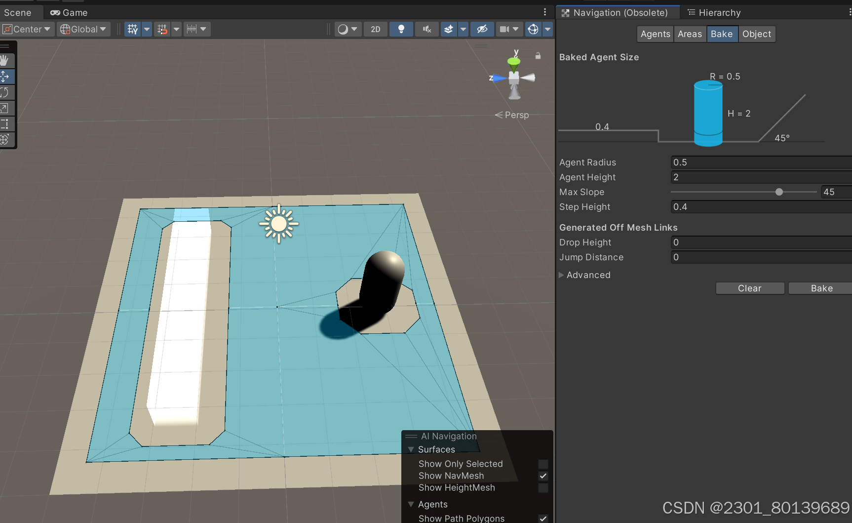Uncheck Show Path Polygons checkbox
Image resolution: width=852 pixels, height=523 pixels.
coord(543,519)
